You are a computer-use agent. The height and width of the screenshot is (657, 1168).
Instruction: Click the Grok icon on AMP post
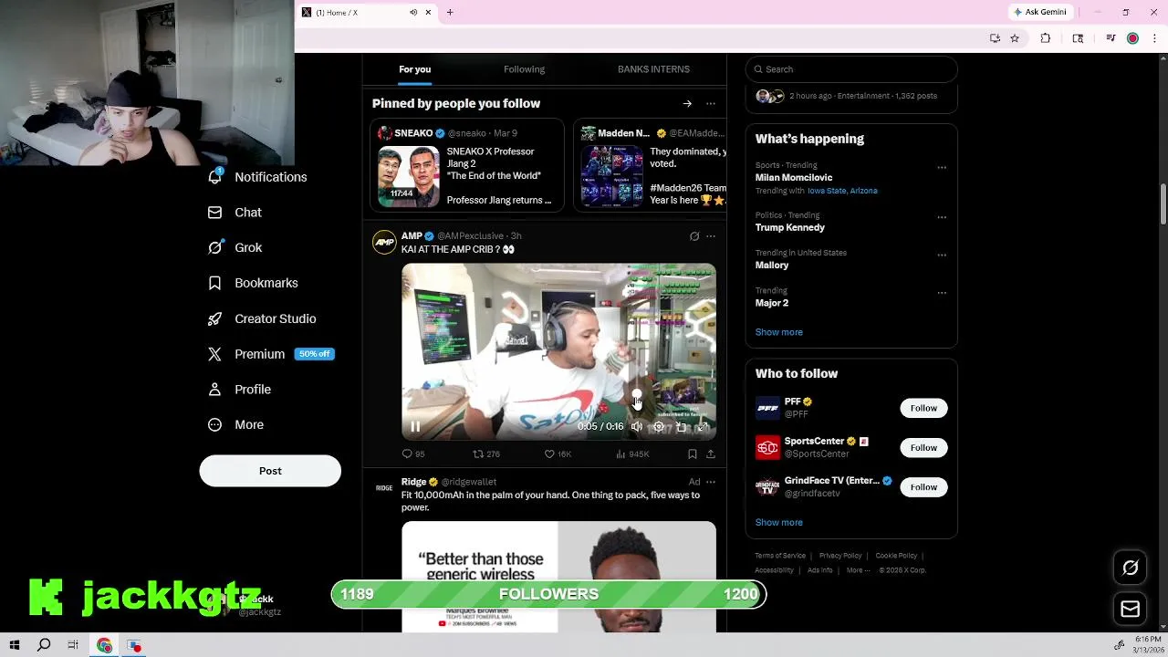pyautogui.click(x=694, y=236)
